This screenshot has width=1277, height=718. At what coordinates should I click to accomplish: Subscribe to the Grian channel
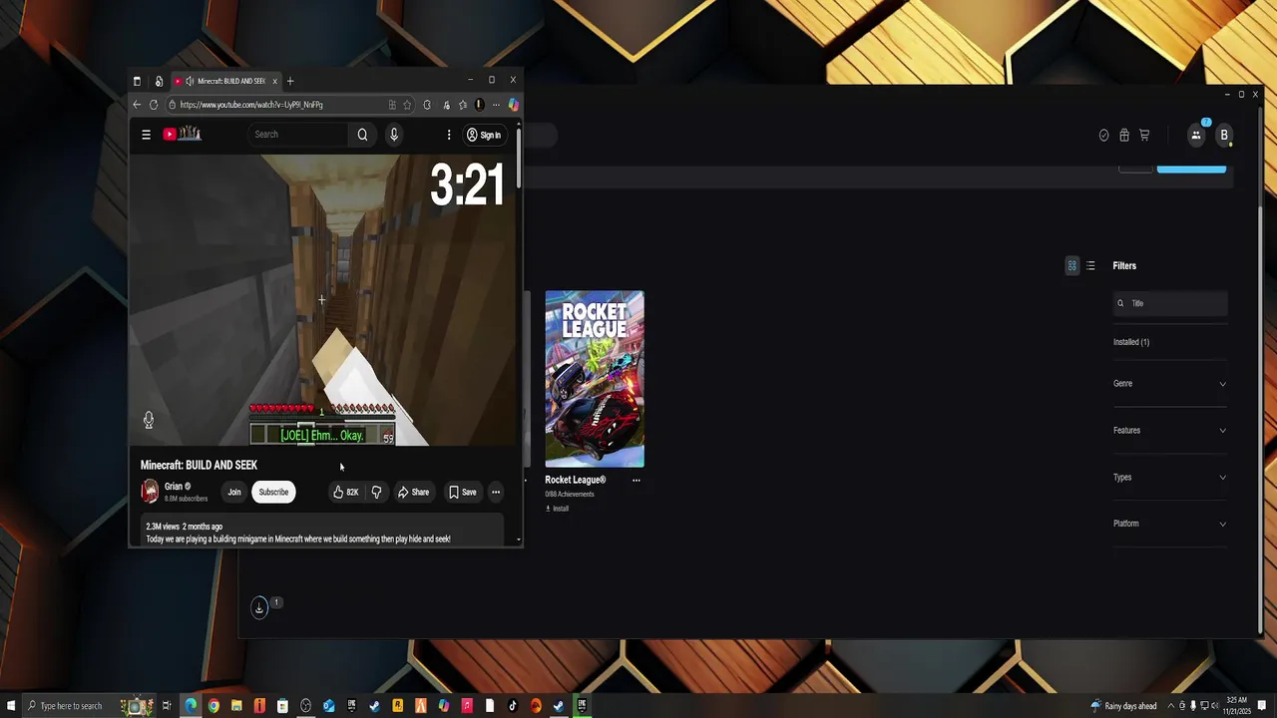(273, 492)
